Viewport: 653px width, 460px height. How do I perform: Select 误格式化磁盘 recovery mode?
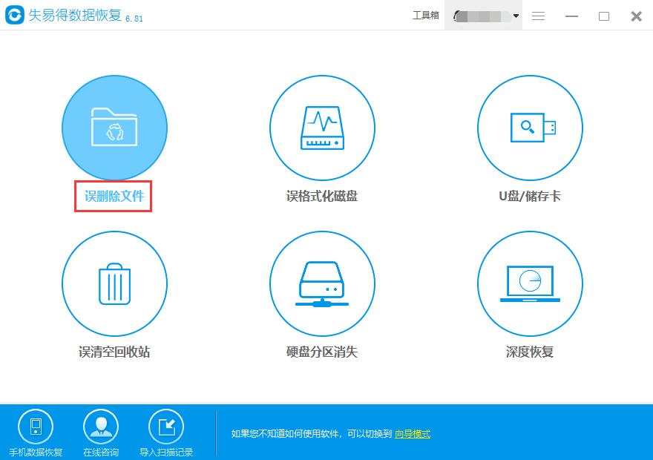(322, 128)
